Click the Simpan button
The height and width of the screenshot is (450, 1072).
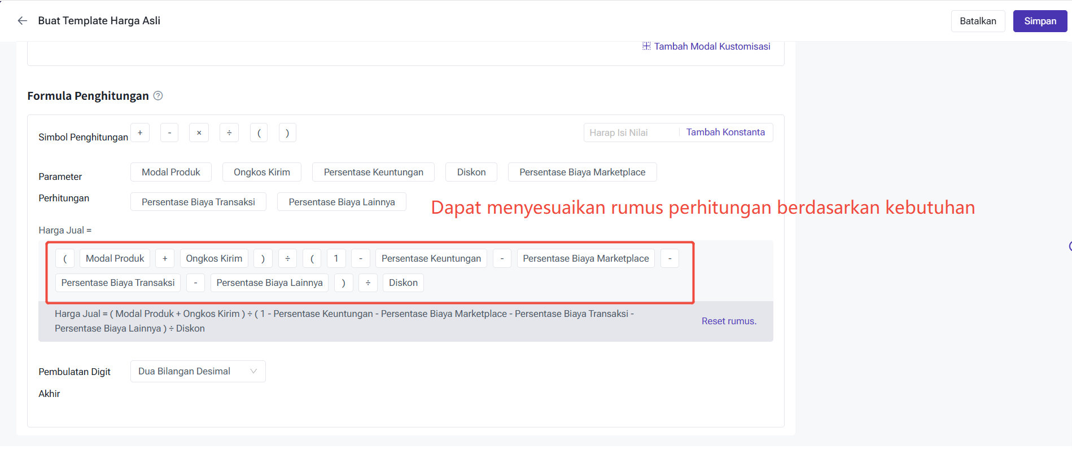(x=1040, y=21)
